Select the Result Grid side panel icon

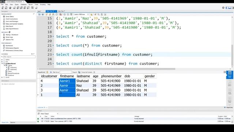click(x=230, y=74)
